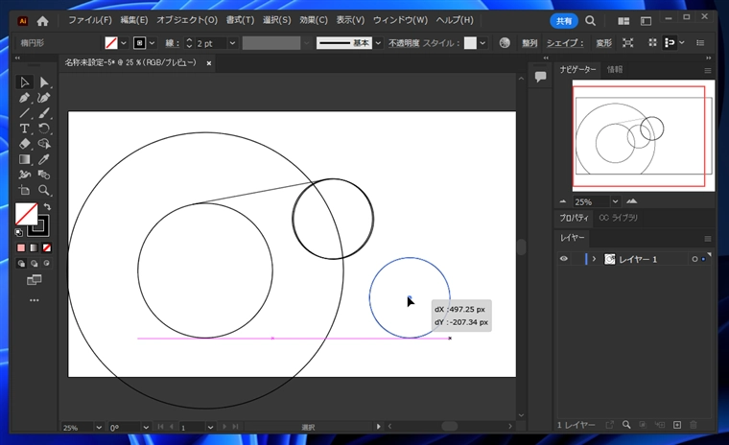Open the stroke color dropdown arrow
This screenshot has height=445, width=729.
click(x=152, y=43)
